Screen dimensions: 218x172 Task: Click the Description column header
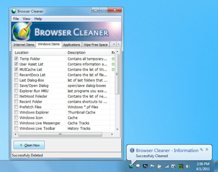(88, 53)
